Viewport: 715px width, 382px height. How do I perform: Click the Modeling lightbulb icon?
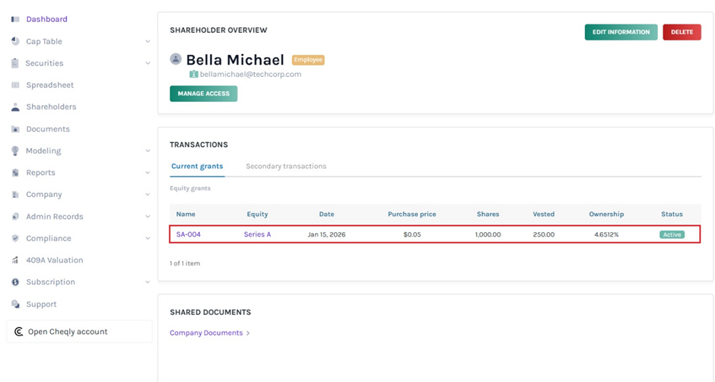pyautogui.click(x=15, y=151)
